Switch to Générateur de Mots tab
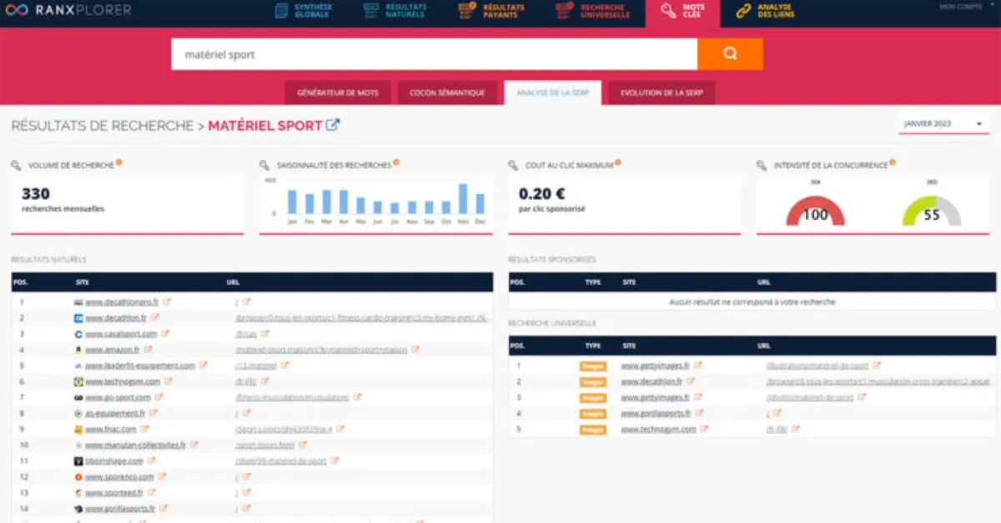1001x523 pixels. coord(338,92)
